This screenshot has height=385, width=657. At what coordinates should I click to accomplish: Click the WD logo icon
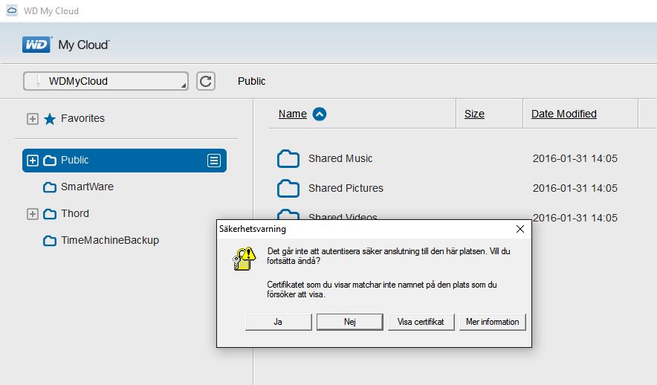[37, 45]
